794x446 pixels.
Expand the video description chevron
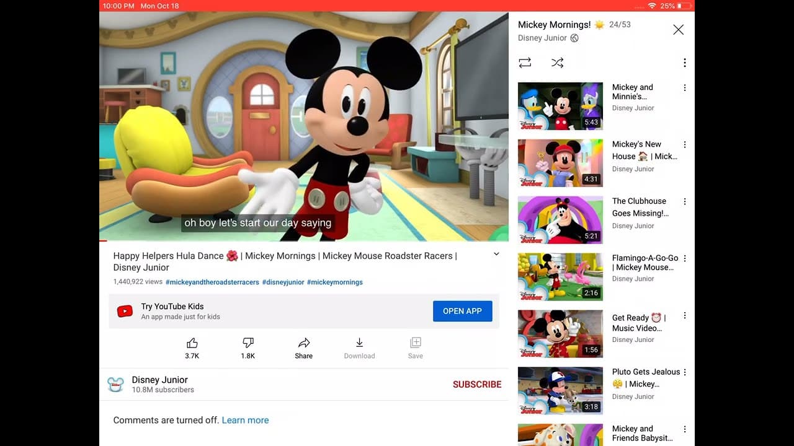coord(496,254)
